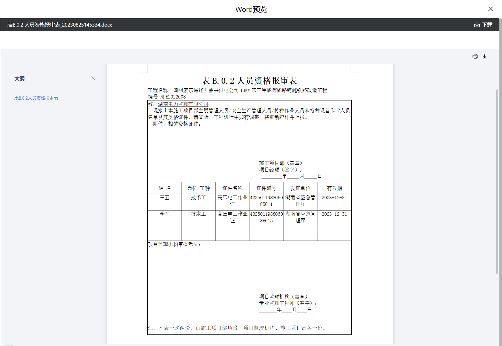
Task: Click the 项目监理机构审查意见 section label
Action: pyautogui.click(x=174, y=244)
